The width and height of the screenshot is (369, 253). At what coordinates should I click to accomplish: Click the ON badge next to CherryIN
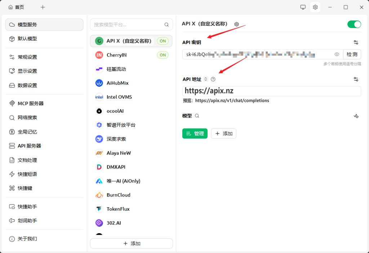[x=163, y=55]
